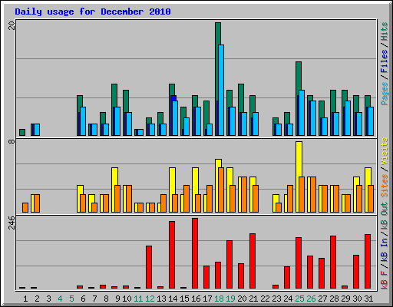Click day label '3' on the x-axis
The height and width of the screenshot is (307, 393).
tap(48, 299)
